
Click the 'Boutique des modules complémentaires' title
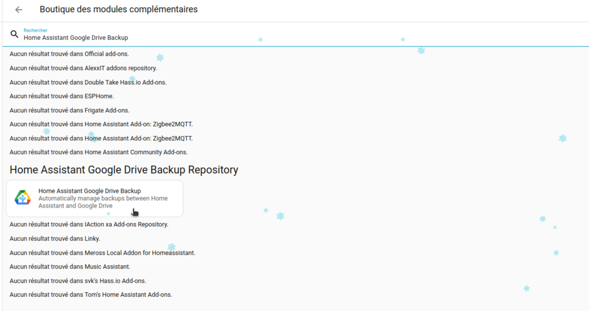coord(119,9)
